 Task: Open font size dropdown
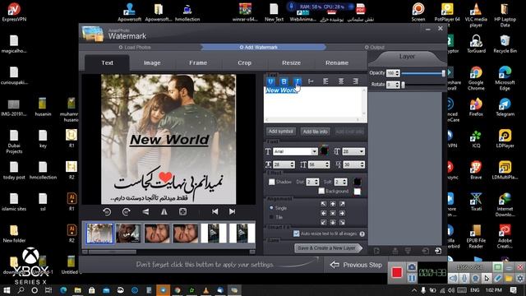[353, 151]
